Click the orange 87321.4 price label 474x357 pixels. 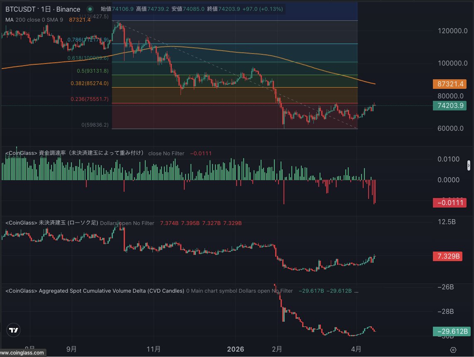(450, 84)
